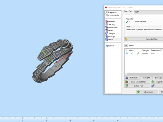
Task: Toggle visibility eye of the shell row
Action: point(127,53)
